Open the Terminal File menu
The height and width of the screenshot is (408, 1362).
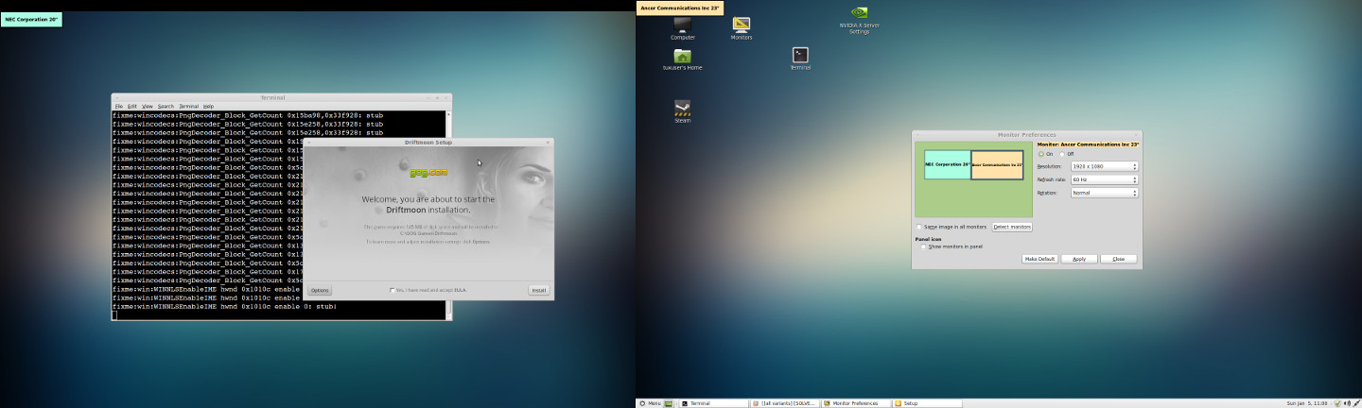[x=119, y=106]
